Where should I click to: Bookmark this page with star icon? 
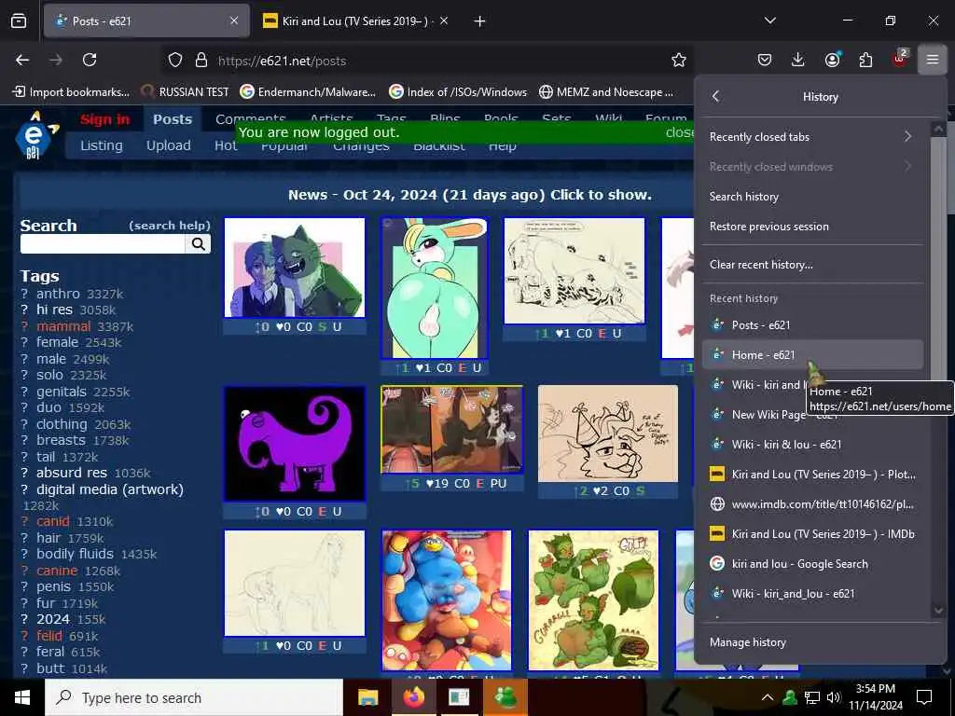[679, 60]
